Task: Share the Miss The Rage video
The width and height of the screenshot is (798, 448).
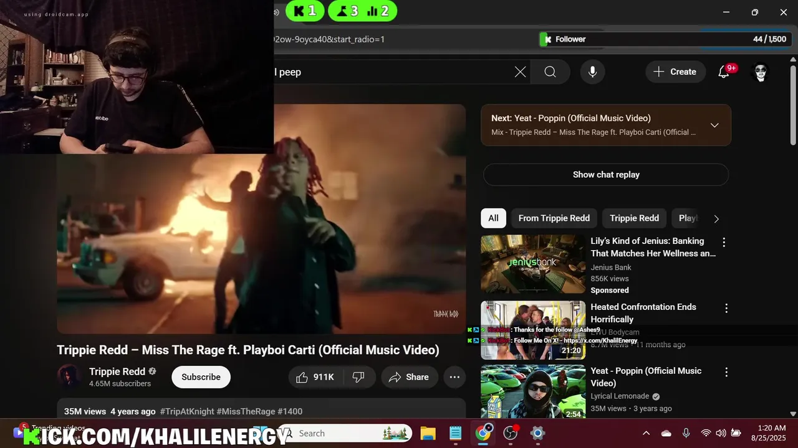Action: point(409,377)
